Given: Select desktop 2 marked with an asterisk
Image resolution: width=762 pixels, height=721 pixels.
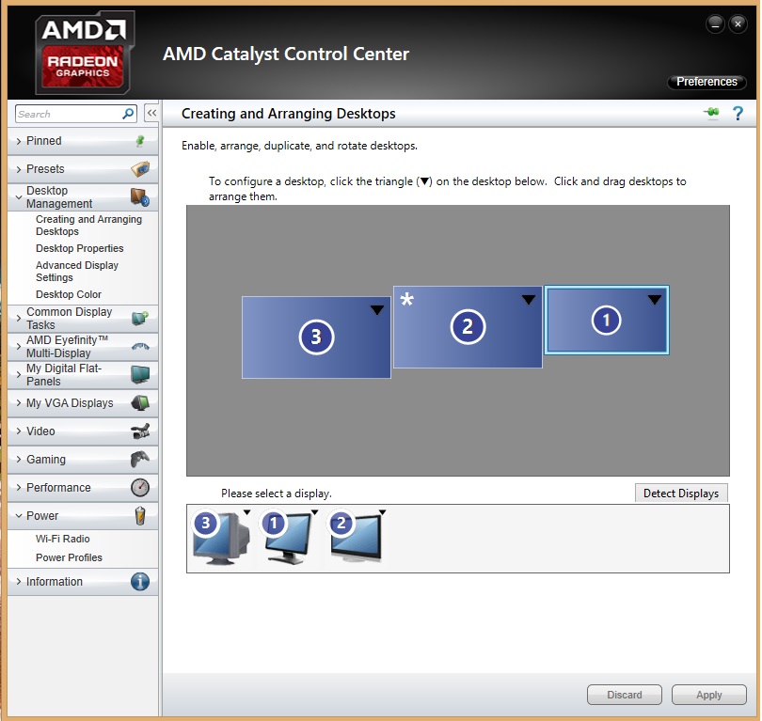Looking at the screenshot, I should pyautogui.click(x=468, y=327).
